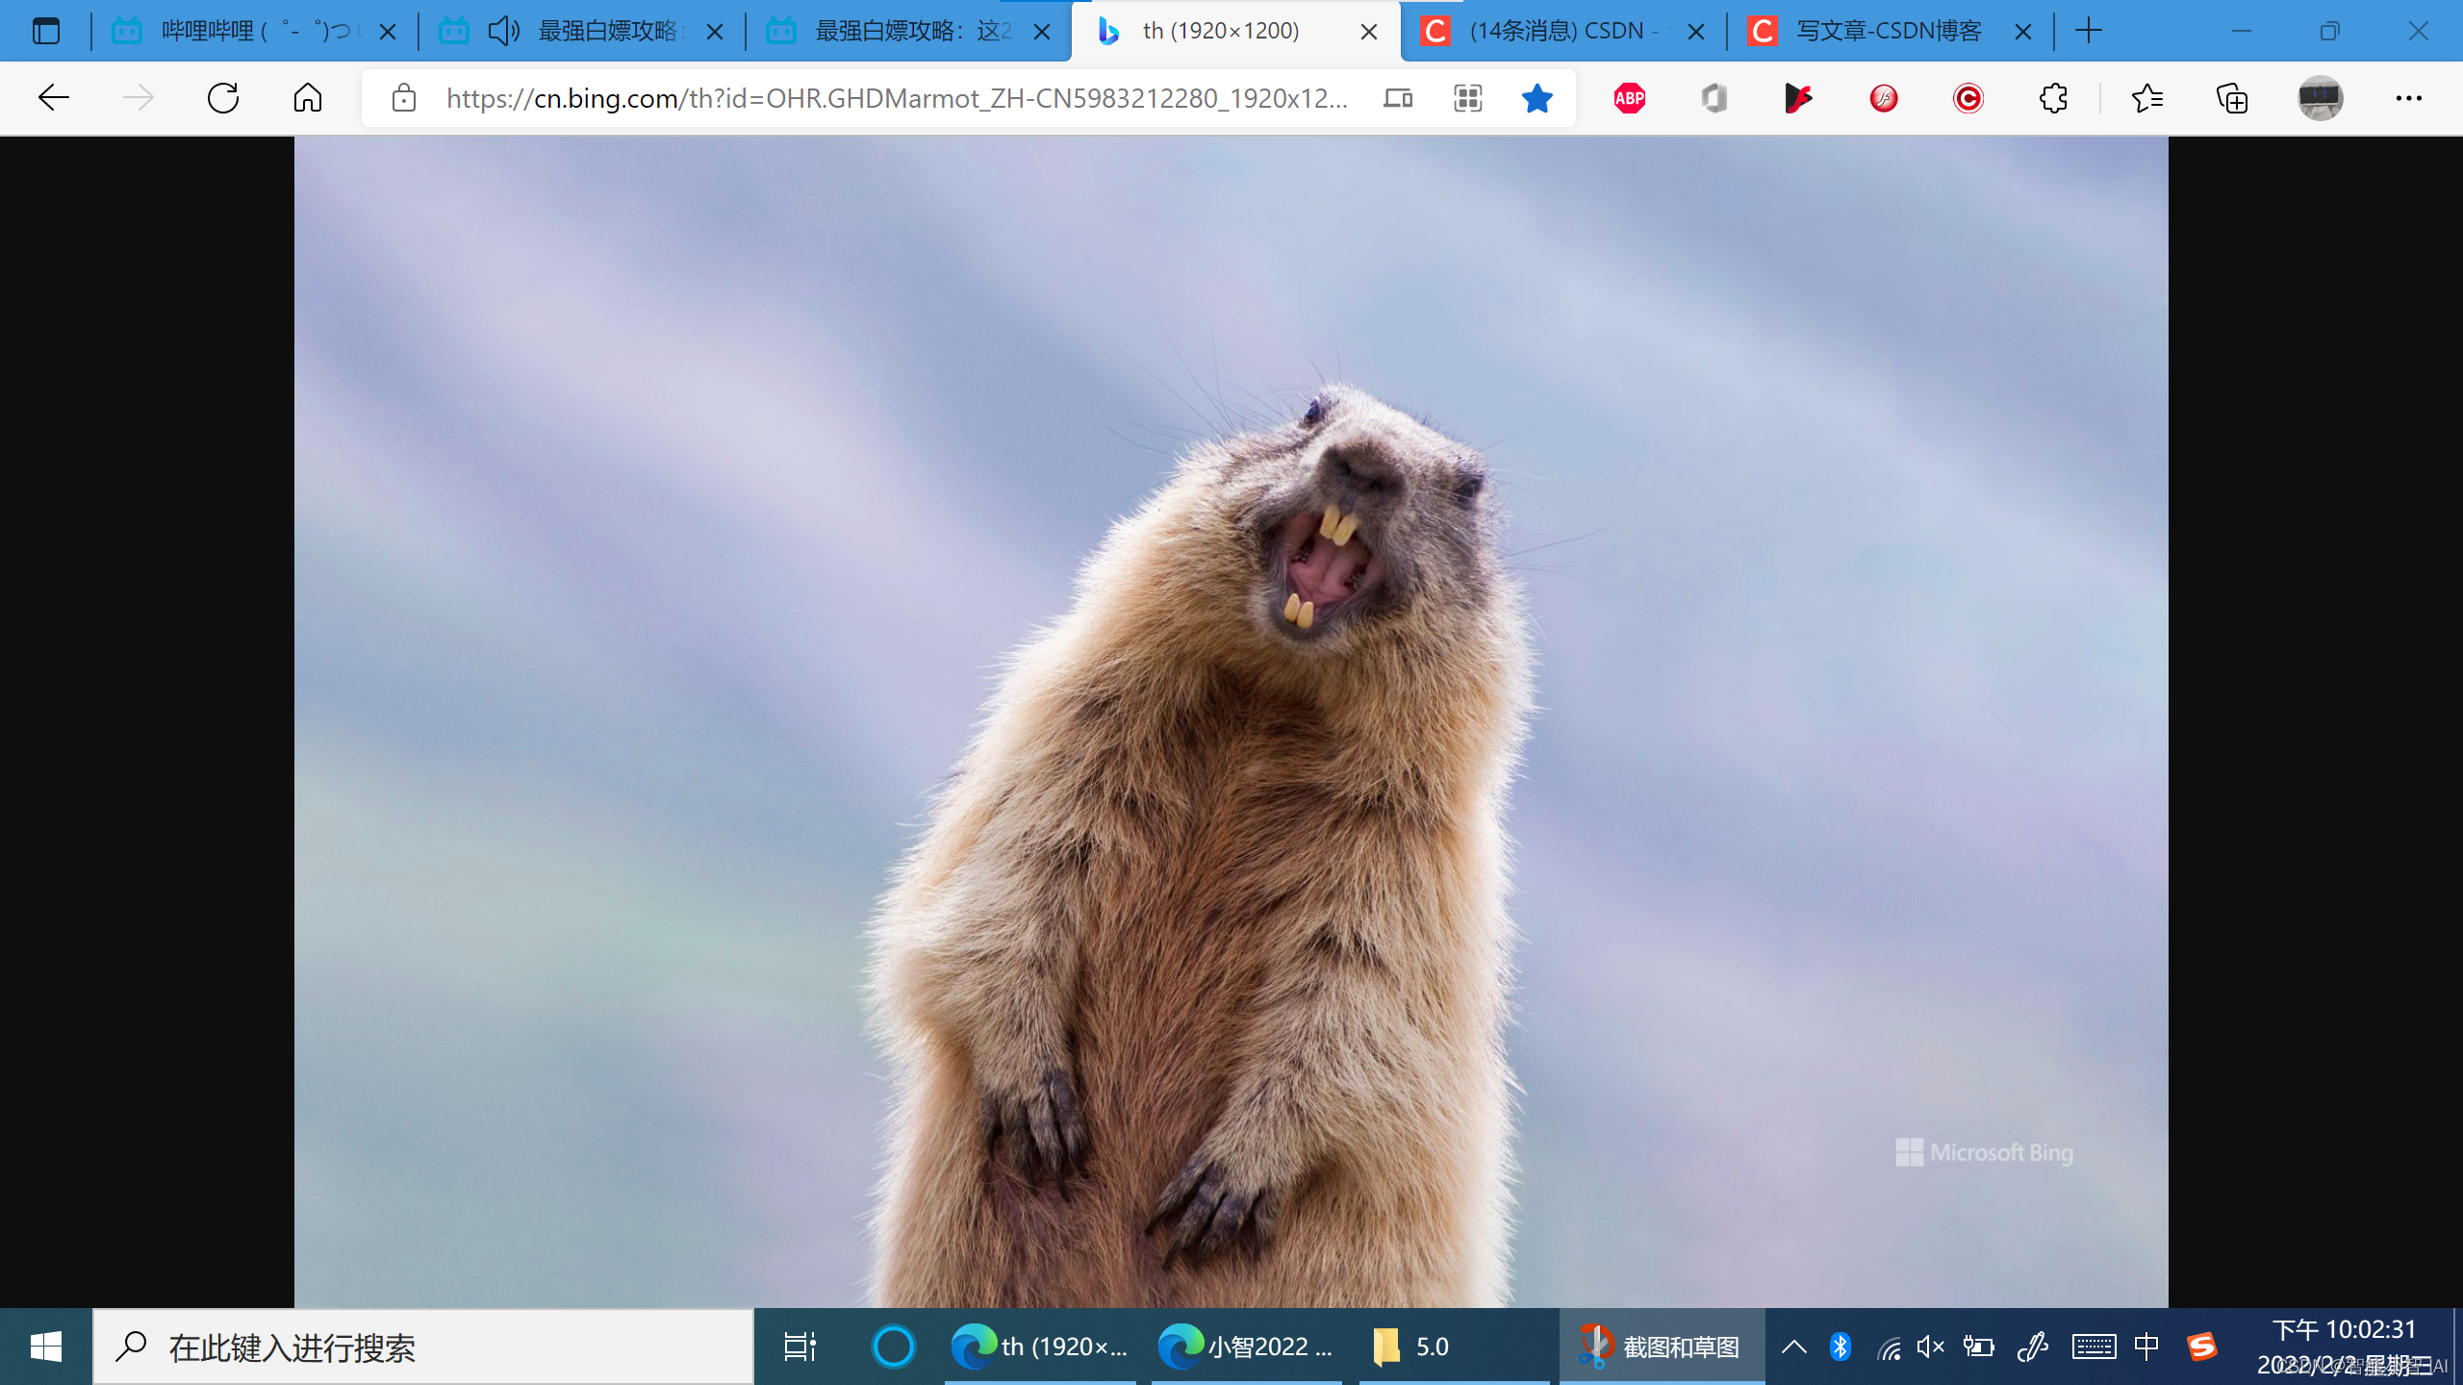
Task: Open the Extensions puzzle icon
Action: click(x=2053, y=98)
